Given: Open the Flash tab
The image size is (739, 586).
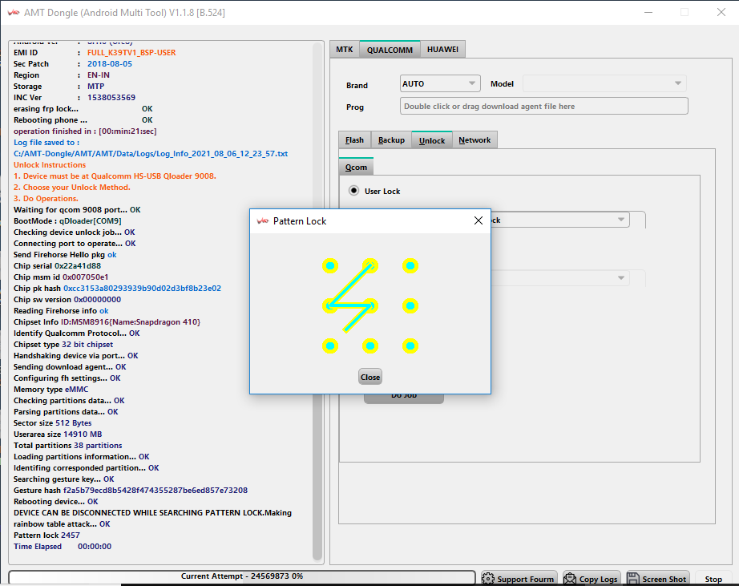Looking at the screenshot, I should tap(354, 140).
